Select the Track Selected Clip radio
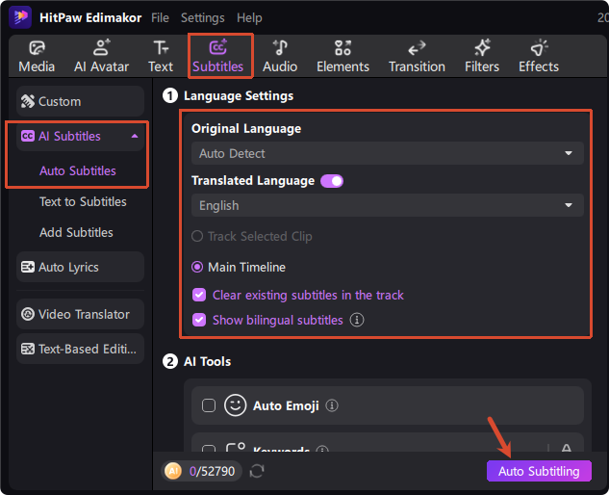The image size is (609, 495). pyautogui.click(x=197, y=236)
